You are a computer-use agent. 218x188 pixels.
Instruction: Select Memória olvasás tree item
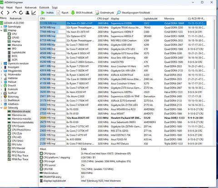coord(19,111)
